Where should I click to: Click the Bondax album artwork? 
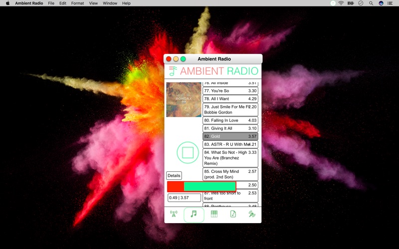pyautogui.click(x=184, y=99)
